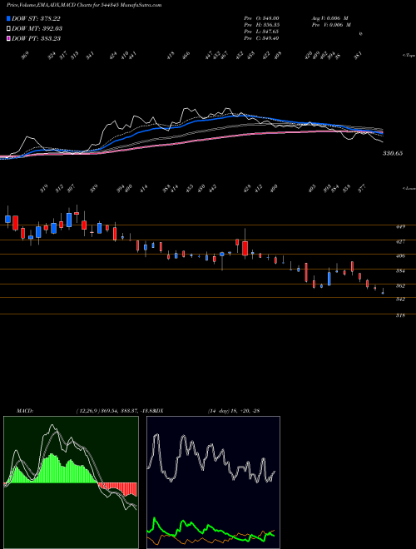Select the 'DOW ST: 378.22' legend label

pos(36,18)
